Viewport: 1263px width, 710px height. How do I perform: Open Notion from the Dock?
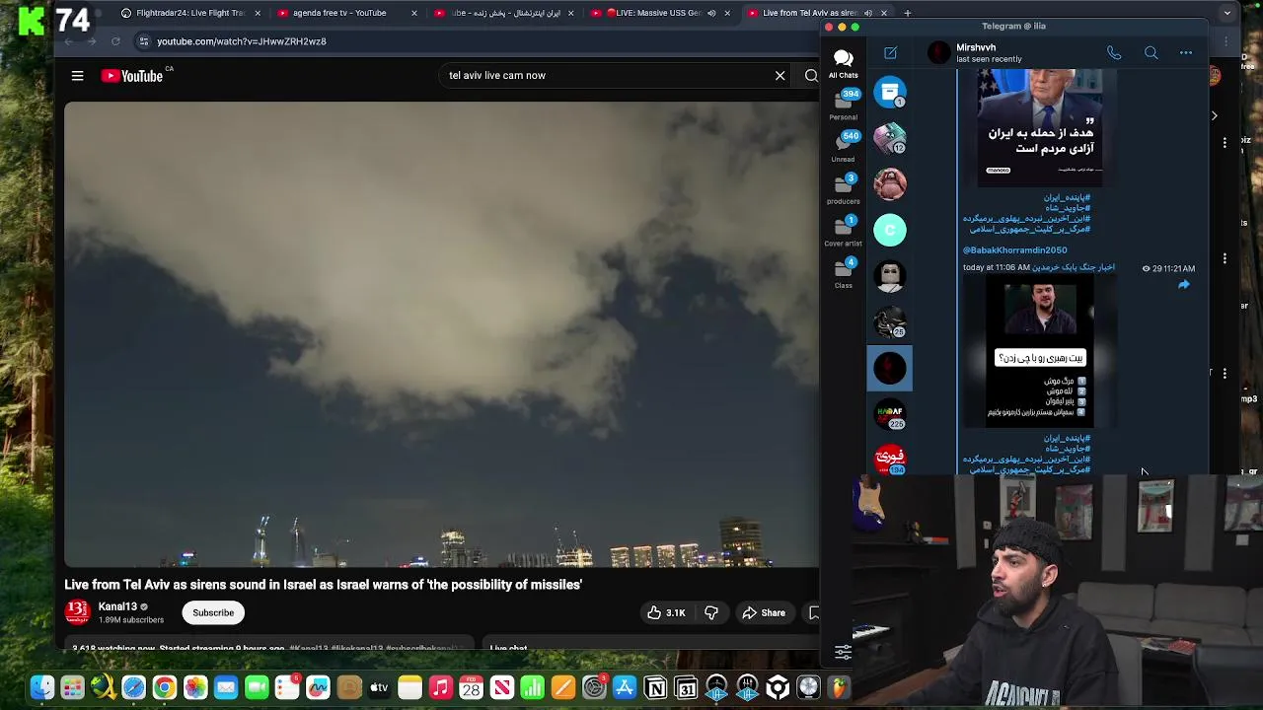point(655,687)
